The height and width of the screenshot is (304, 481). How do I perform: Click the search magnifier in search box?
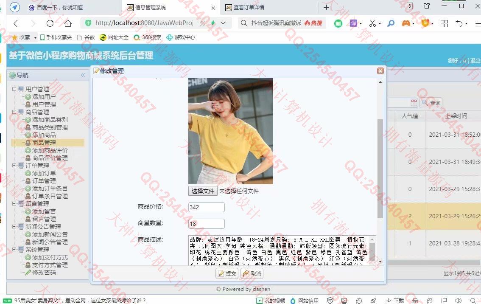pos(243,23)
